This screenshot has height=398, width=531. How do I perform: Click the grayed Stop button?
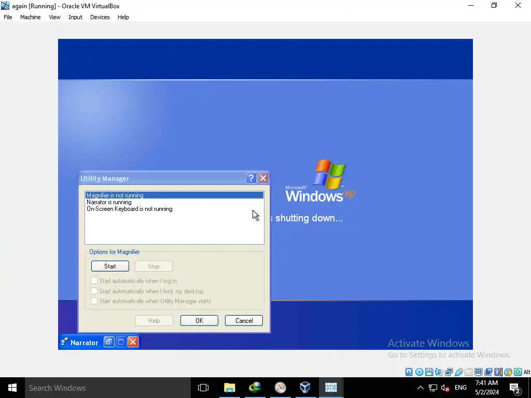[153, 266]
